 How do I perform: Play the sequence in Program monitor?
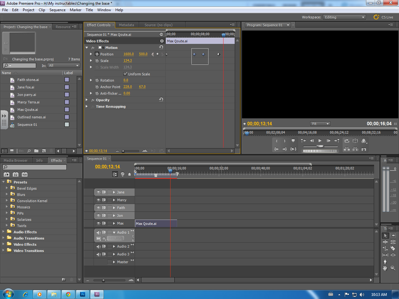tap(320, 141)
